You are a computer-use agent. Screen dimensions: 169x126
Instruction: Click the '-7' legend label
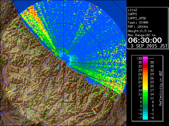click(140, 118)
